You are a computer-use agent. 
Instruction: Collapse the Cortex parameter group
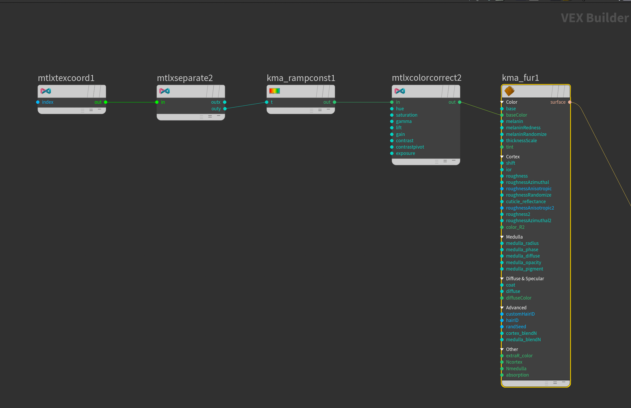click(502, 157)
